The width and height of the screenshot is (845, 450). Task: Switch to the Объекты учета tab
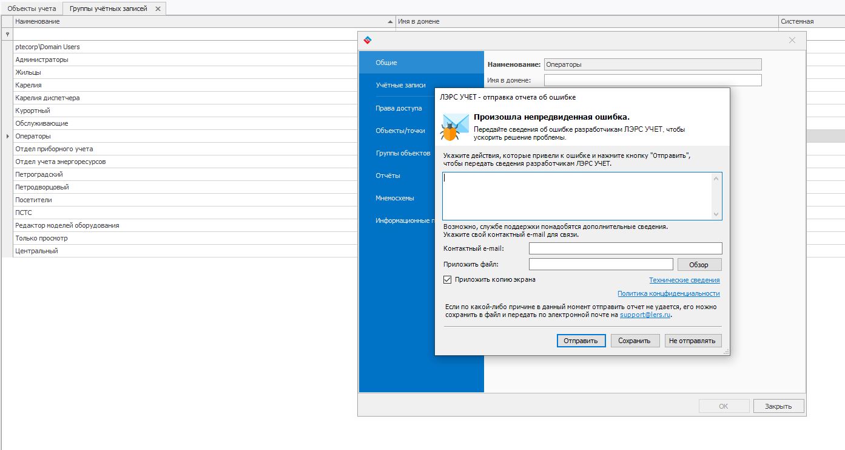[x=32, y=9]
